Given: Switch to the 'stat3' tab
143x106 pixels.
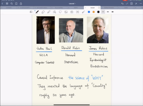Looking at the screenshot, I should click(x=126, y=8).
